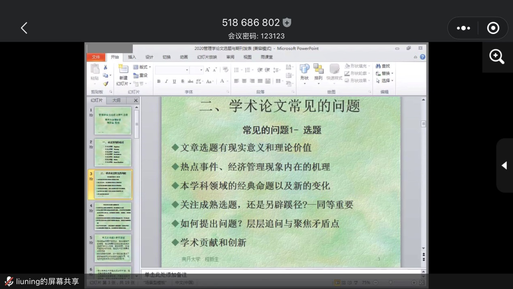Toggle Center text alignment
The width and height of the screenshot is (513, 289).
click(x=244, y=81)
